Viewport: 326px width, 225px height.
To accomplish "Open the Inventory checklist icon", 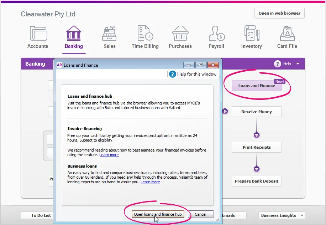I will pos(252,33).
